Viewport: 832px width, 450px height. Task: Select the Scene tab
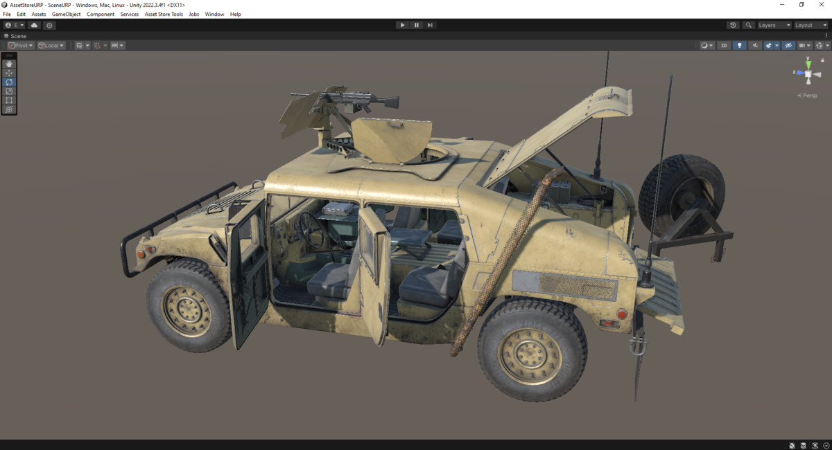15,36
